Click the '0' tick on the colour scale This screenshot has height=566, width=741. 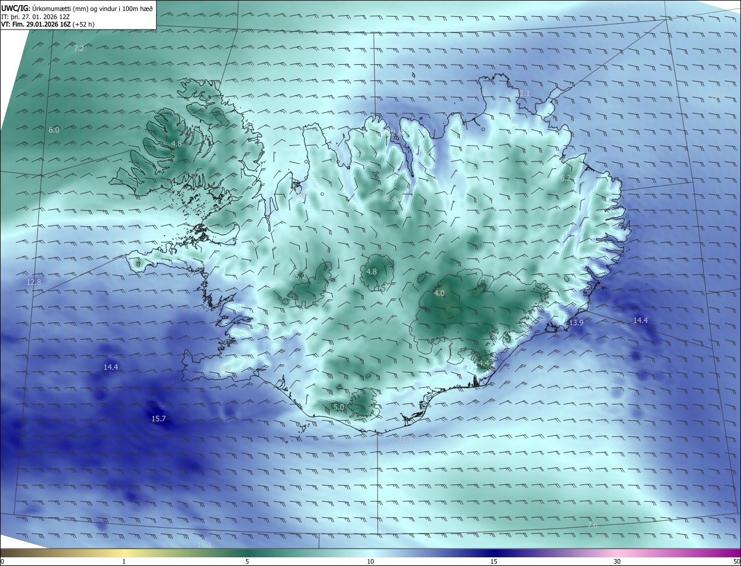pos(2,561)
